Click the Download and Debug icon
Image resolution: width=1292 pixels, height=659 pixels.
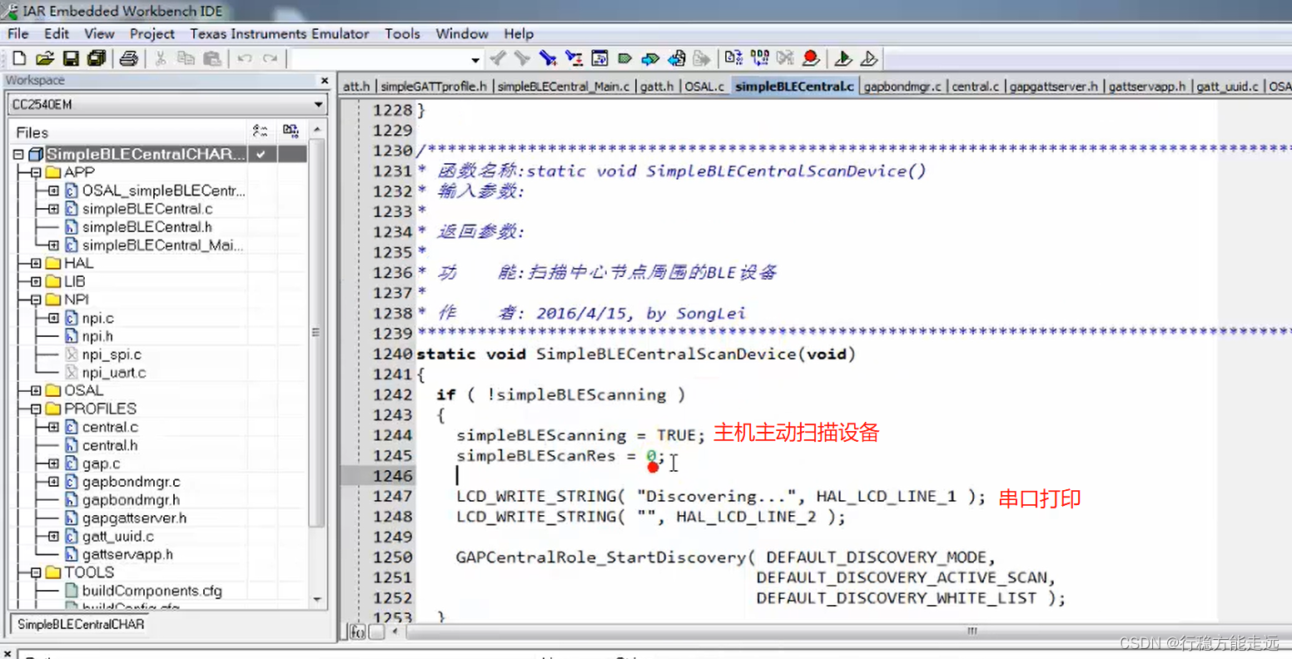(842, 58)
